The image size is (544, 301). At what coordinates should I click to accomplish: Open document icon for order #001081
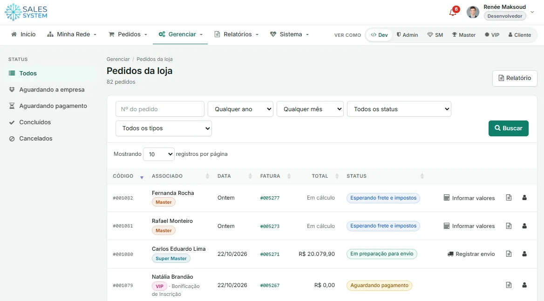[509, 226]
